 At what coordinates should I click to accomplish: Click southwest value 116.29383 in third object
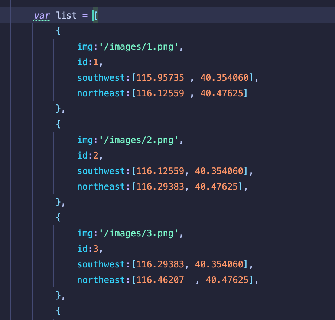coord(160,264)
